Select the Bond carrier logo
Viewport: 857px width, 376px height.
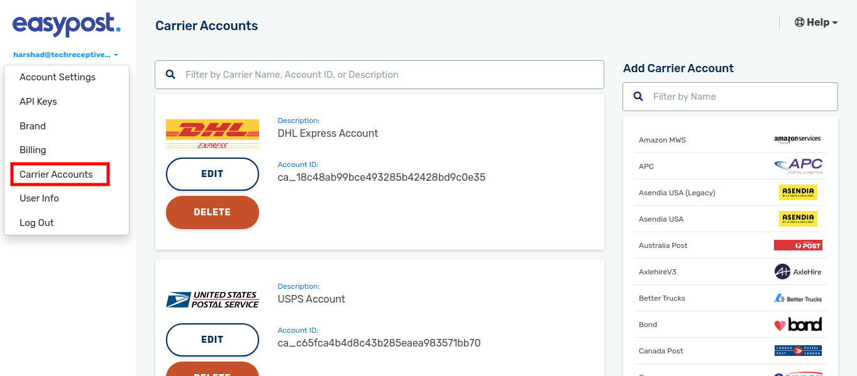[x=798, y=325]
